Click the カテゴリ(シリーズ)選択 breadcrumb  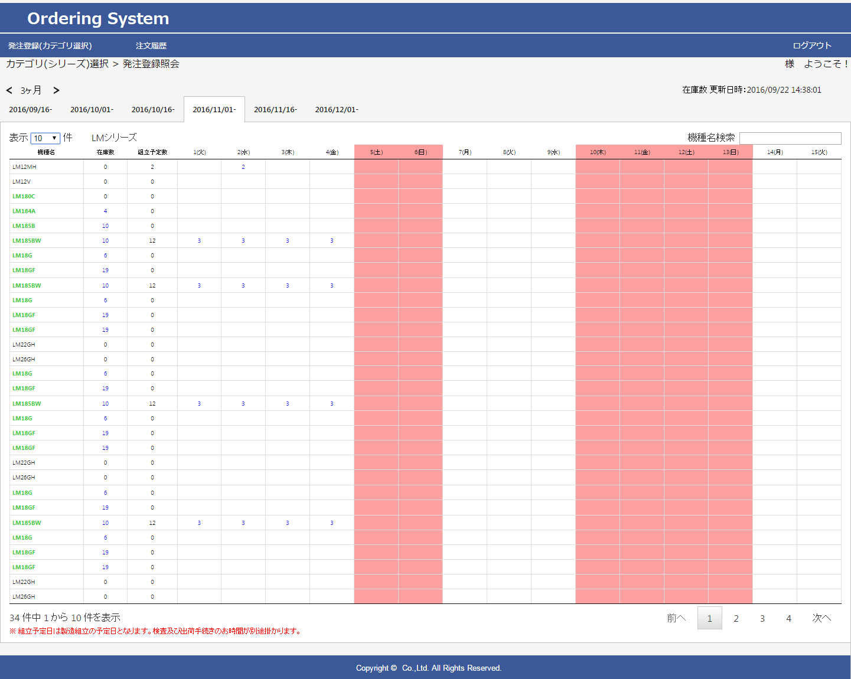tap(57, 64)
